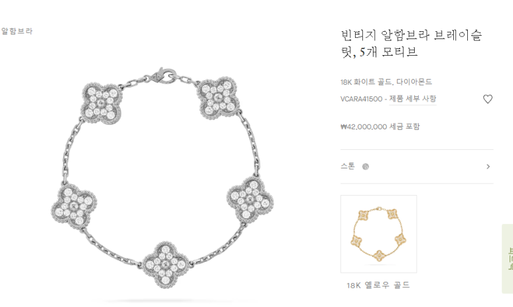Click the diamond stone swatch next to 스톤

pos(366,166)
